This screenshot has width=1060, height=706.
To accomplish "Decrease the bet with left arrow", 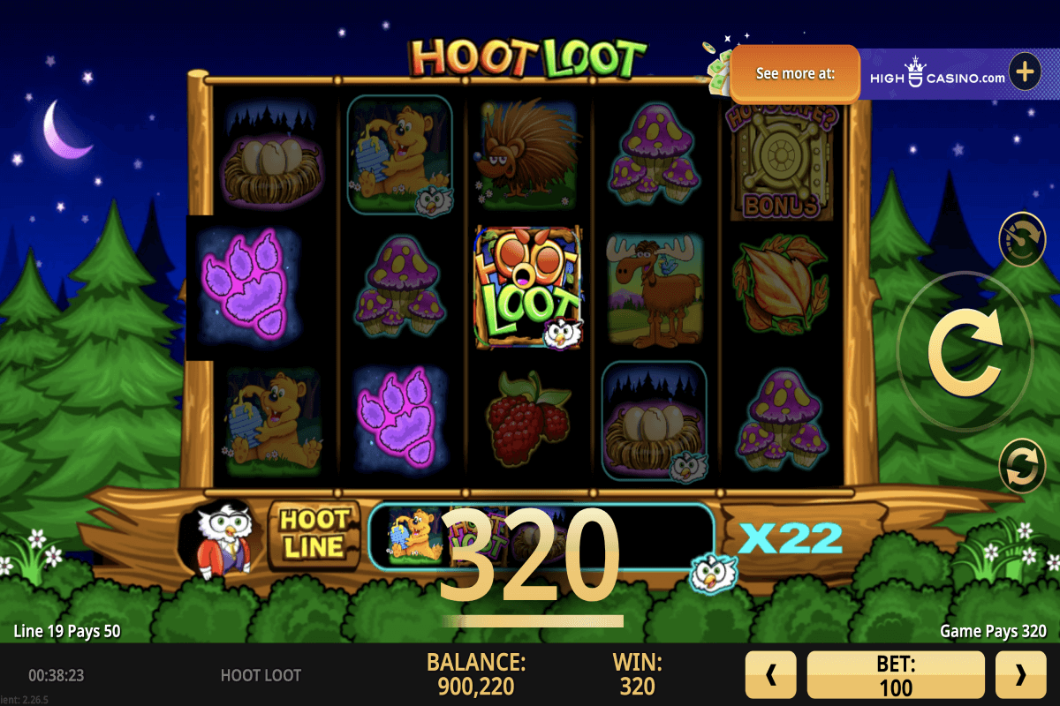I will pyautogui.click(x=771, y=675).
